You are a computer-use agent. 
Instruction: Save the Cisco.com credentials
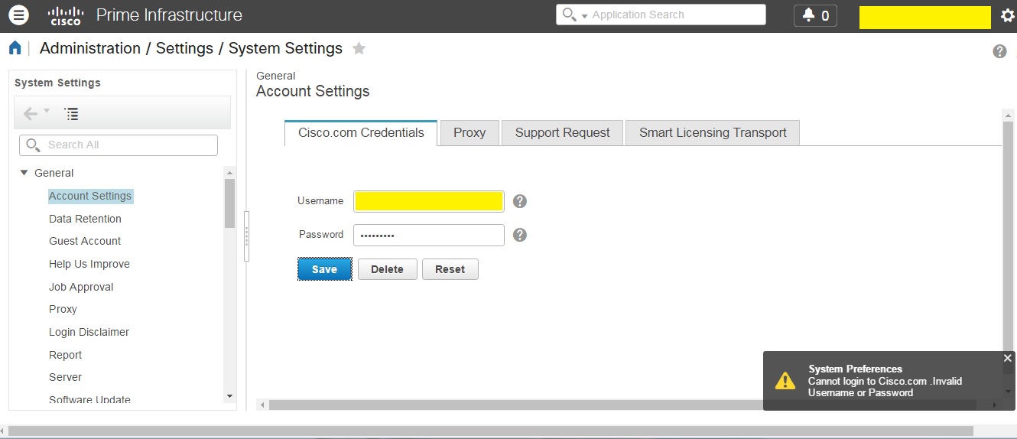point(324,269)
